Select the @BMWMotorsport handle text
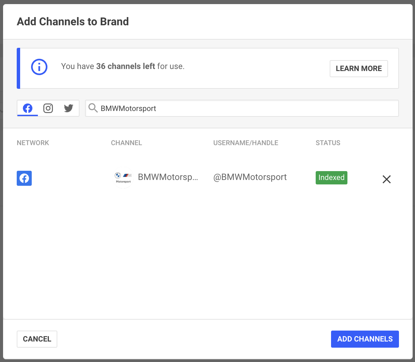The width and height of the screenshot is (415, 362). pyautogui.click(x=250, y=177)
